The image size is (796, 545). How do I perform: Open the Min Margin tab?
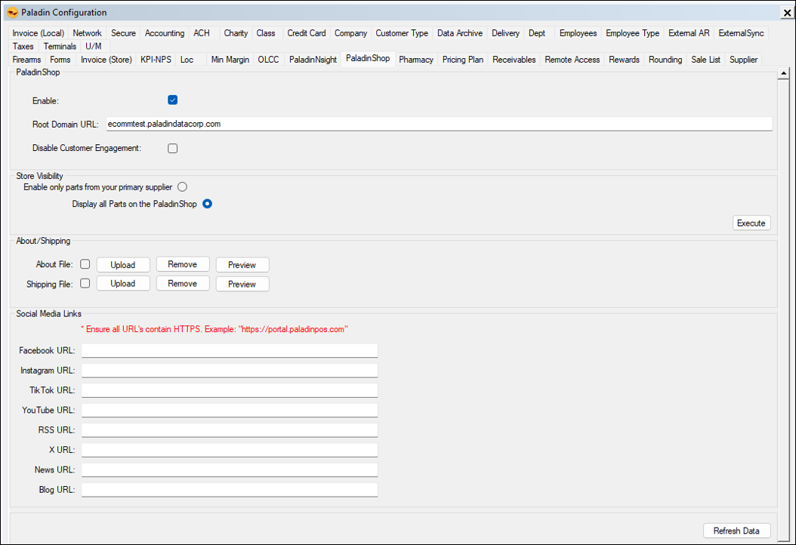230,60
